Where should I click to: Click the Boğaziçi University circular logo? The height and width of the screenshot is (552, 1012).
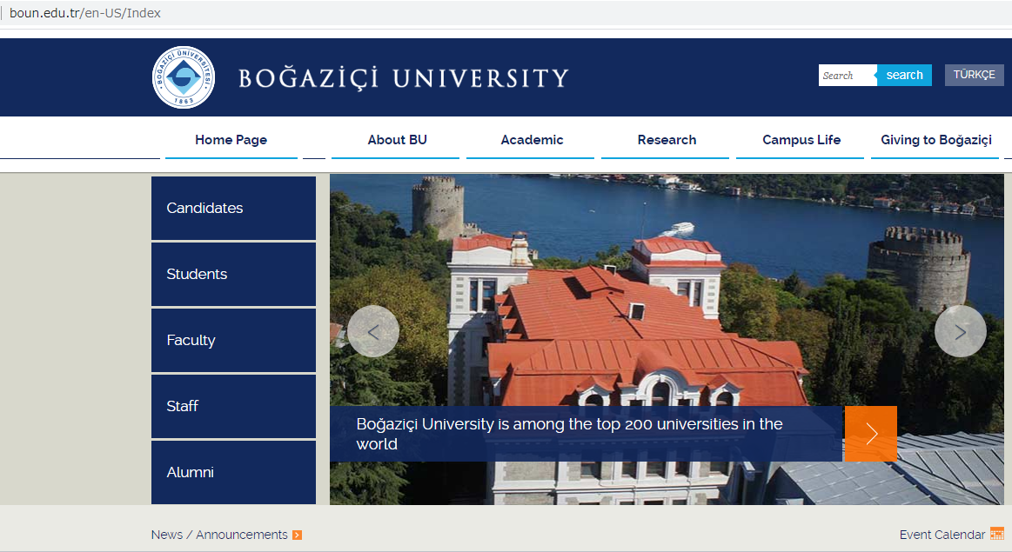[184, 77]
